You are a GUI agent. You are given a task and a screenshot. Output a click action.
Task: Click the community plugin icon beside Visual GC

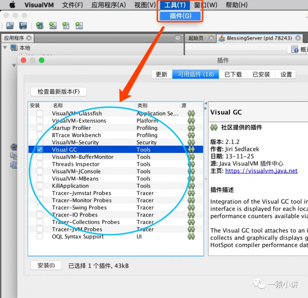[x=191, y=149]
